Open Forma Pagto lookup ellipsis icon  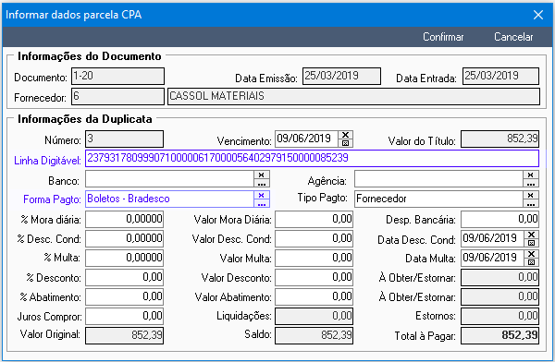[262, 203]
